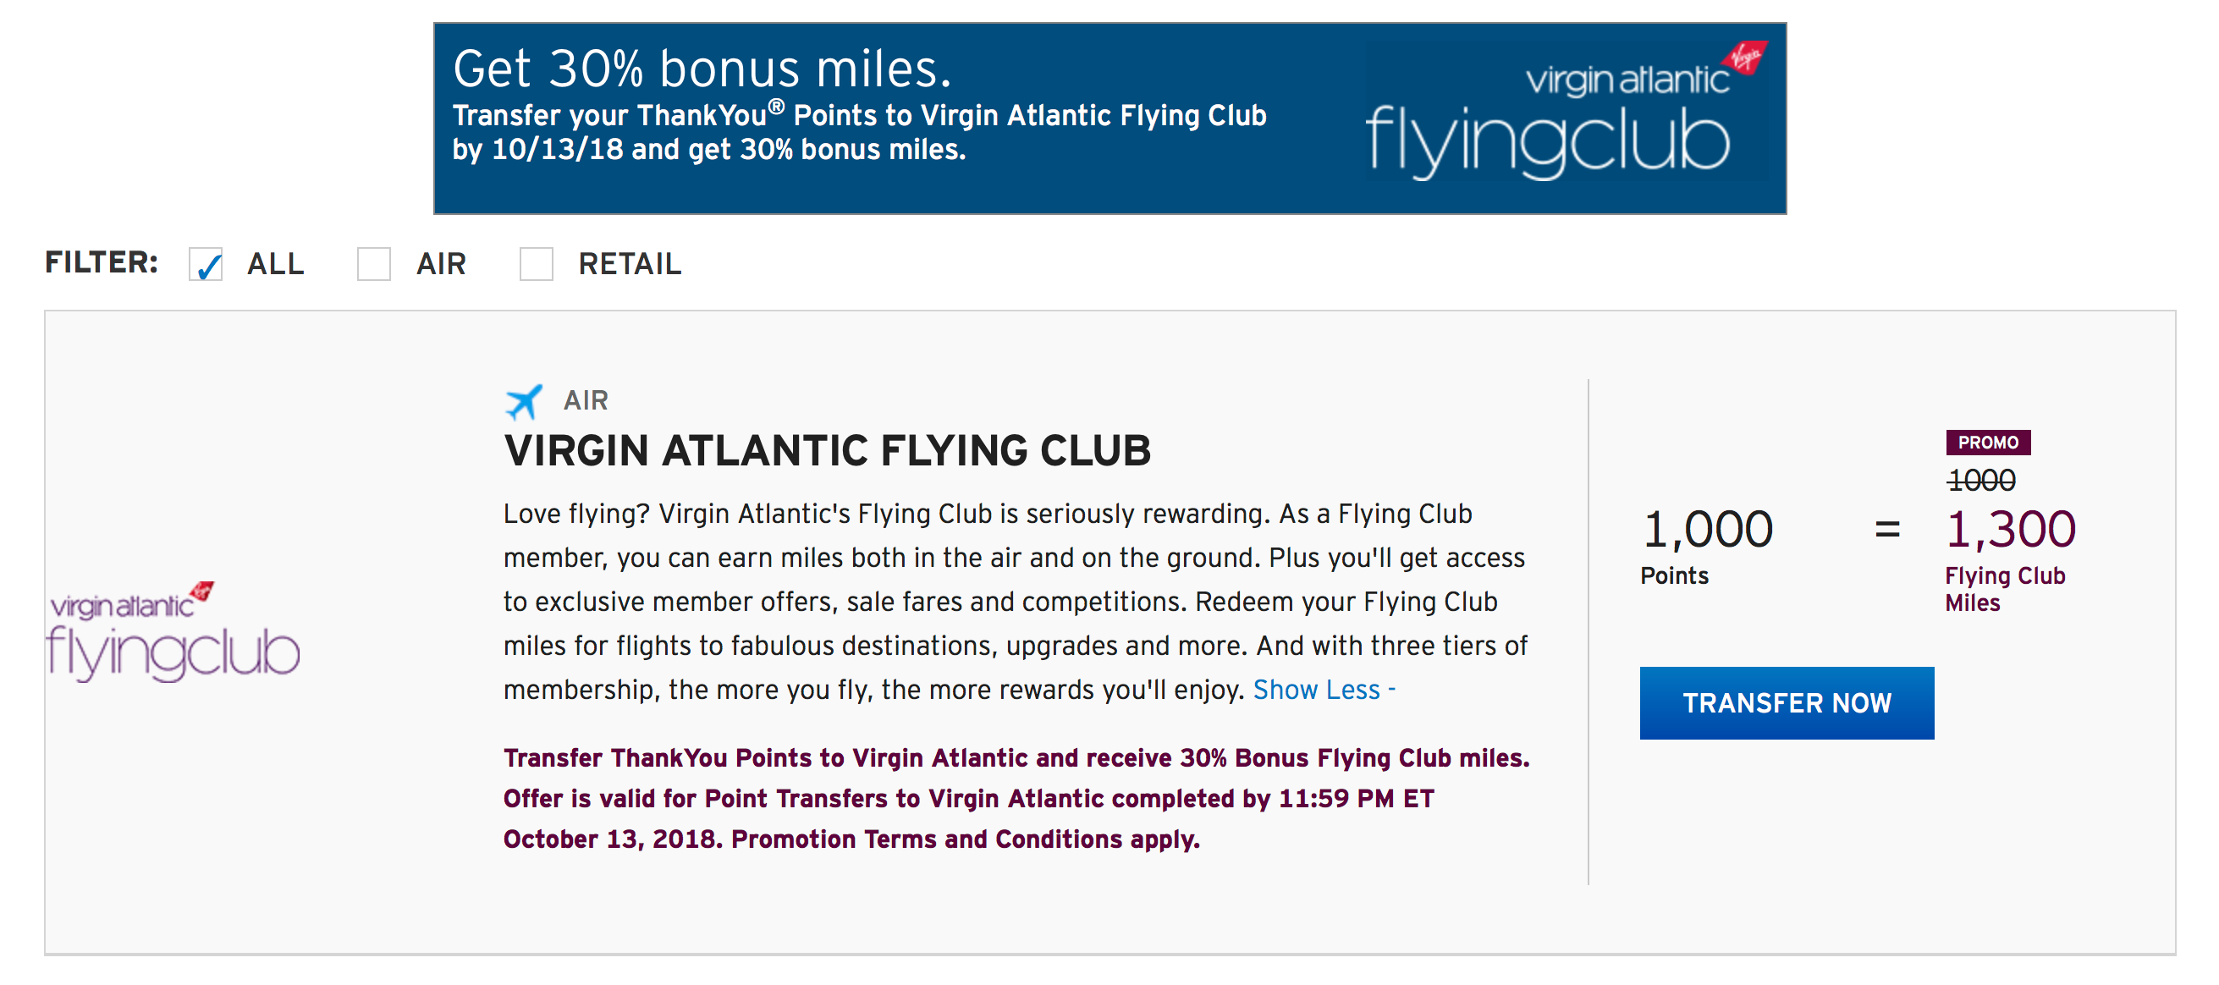The width and height of the screenshot is (2219, 985).
Task: Click the AIR category label above the heading
Action: pos(586,400)
